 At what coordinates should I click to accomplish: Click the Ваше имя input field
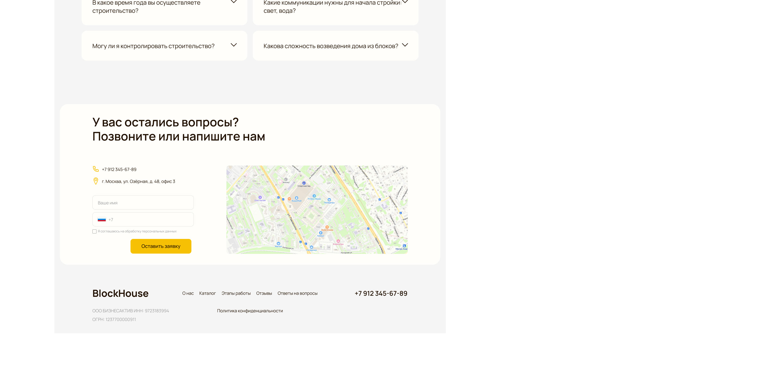(x=143, y=203)
